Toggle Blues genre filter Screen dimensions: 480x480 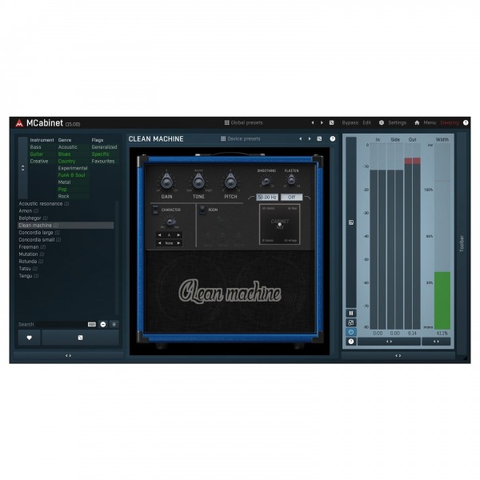click(x=64, y=154)
